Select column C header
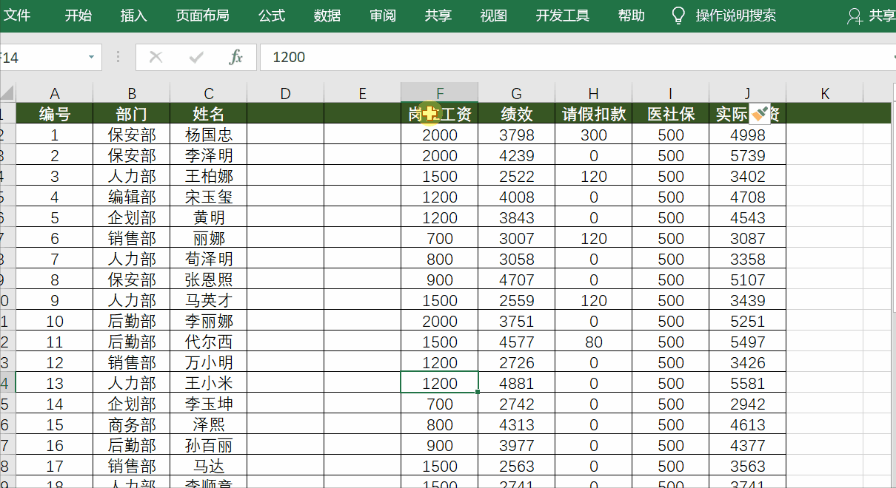896x488 pixels. click(209, 93)
